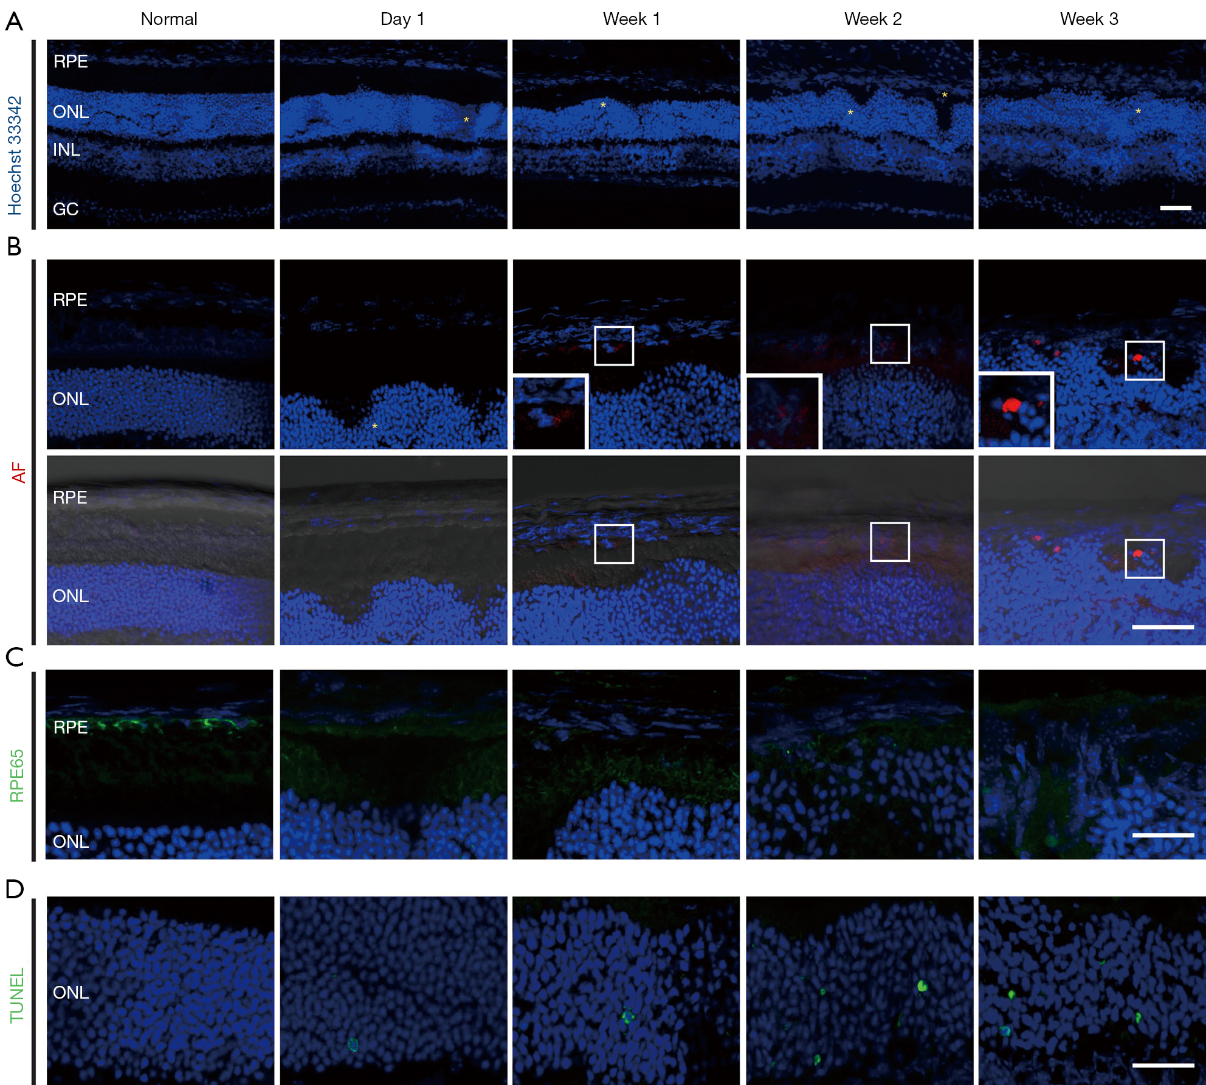1206x1085 pixels.
Task: View the RPE65 Week 2 image
Action: 860,764
